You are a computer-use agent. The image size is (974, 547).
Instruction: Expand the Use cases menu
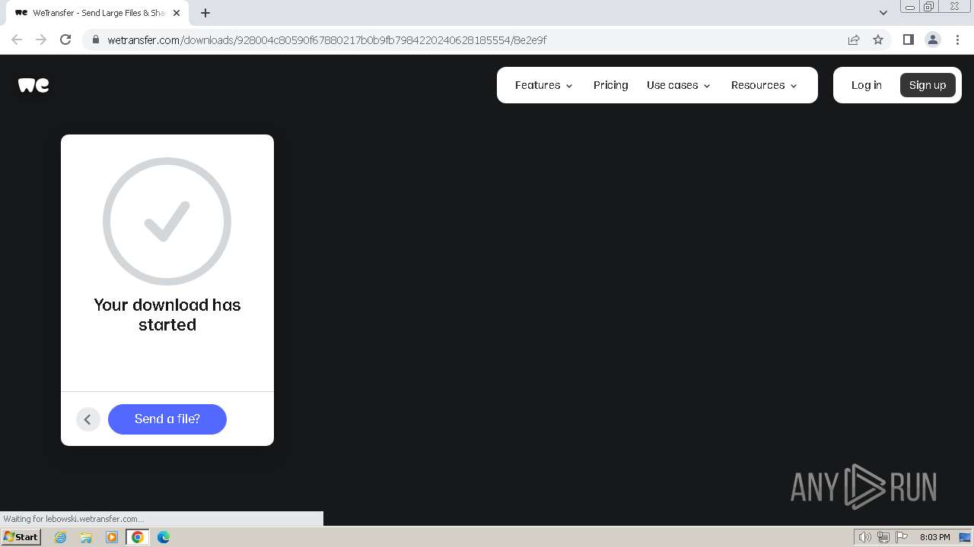coord(678,85)
